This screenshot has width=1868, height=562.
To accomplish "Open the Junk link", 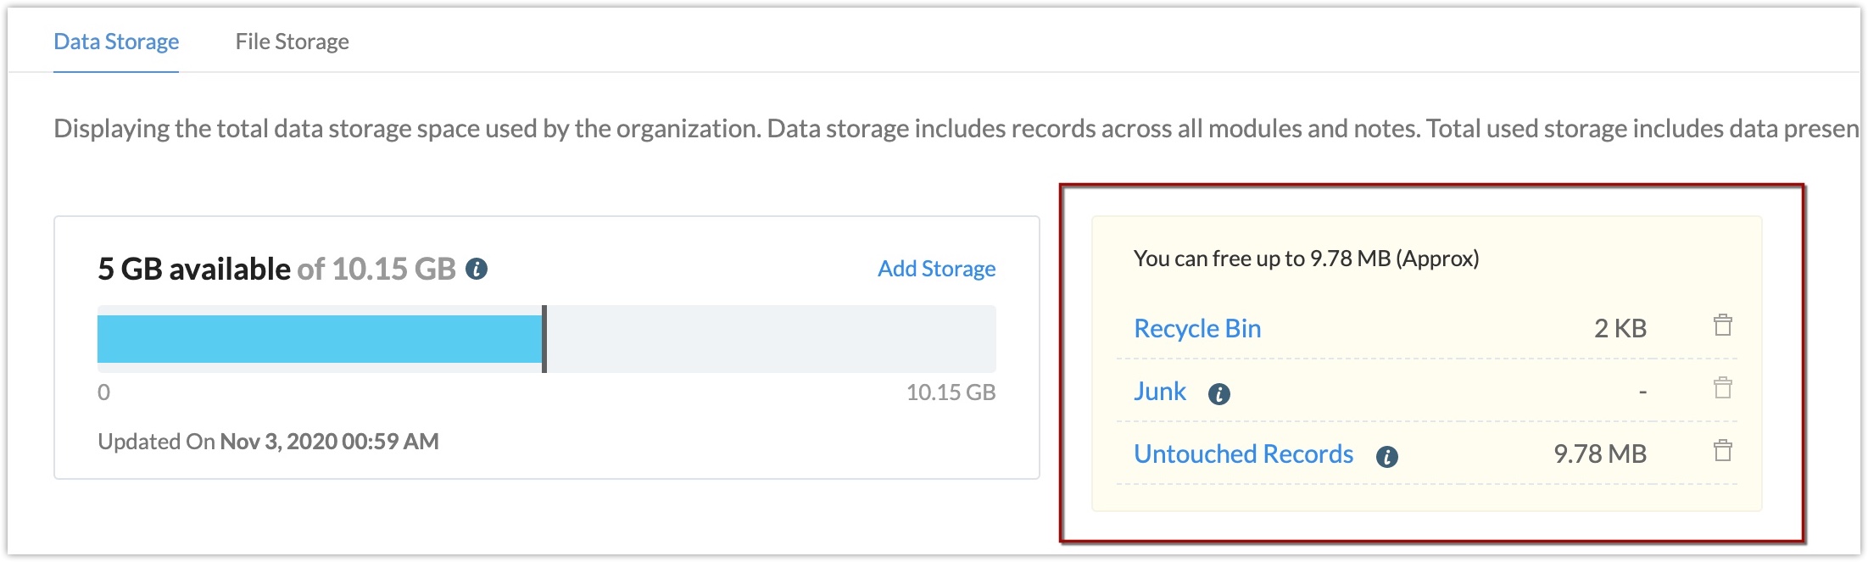I will (x=1160, y=392).
